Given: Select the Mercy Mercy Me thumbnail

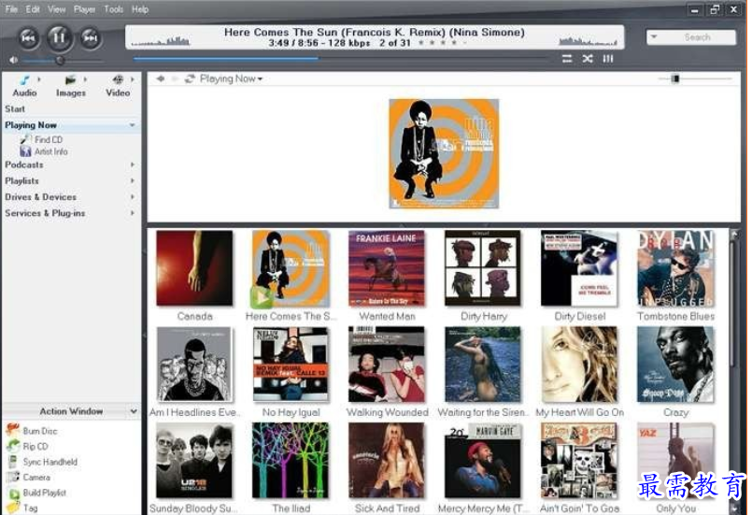Looking at the screenshot, I should point(483,460).
